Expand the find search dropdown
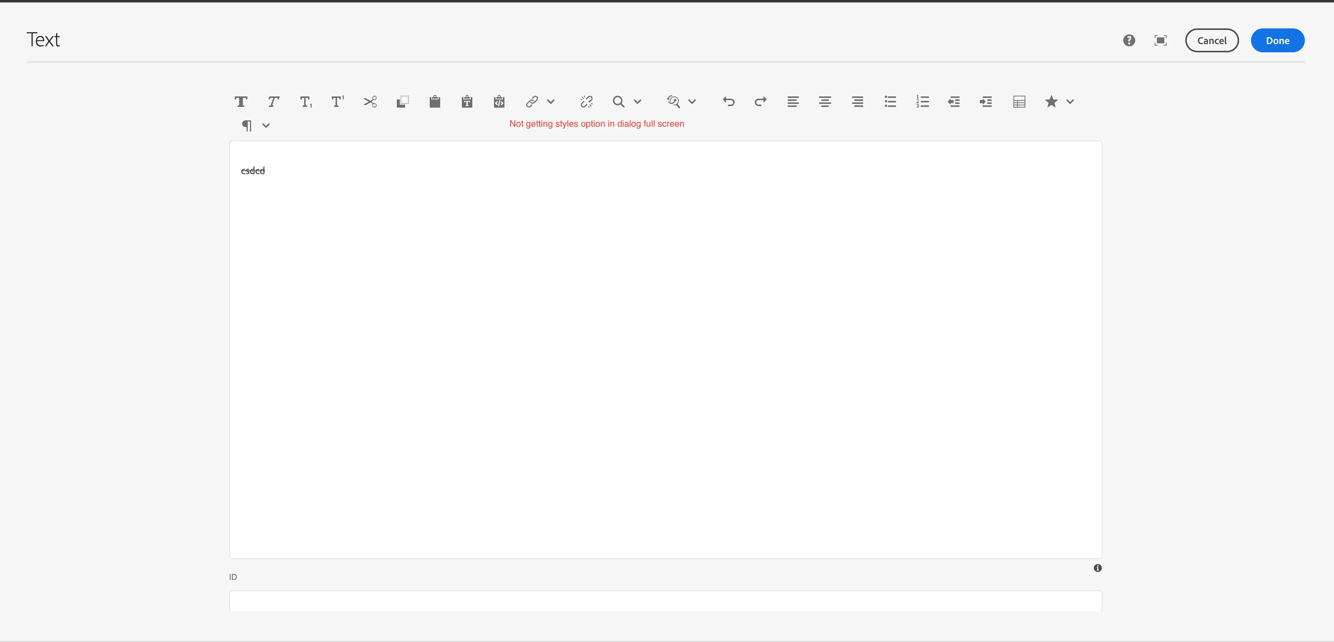1334x642 pixels. (637, 102)
